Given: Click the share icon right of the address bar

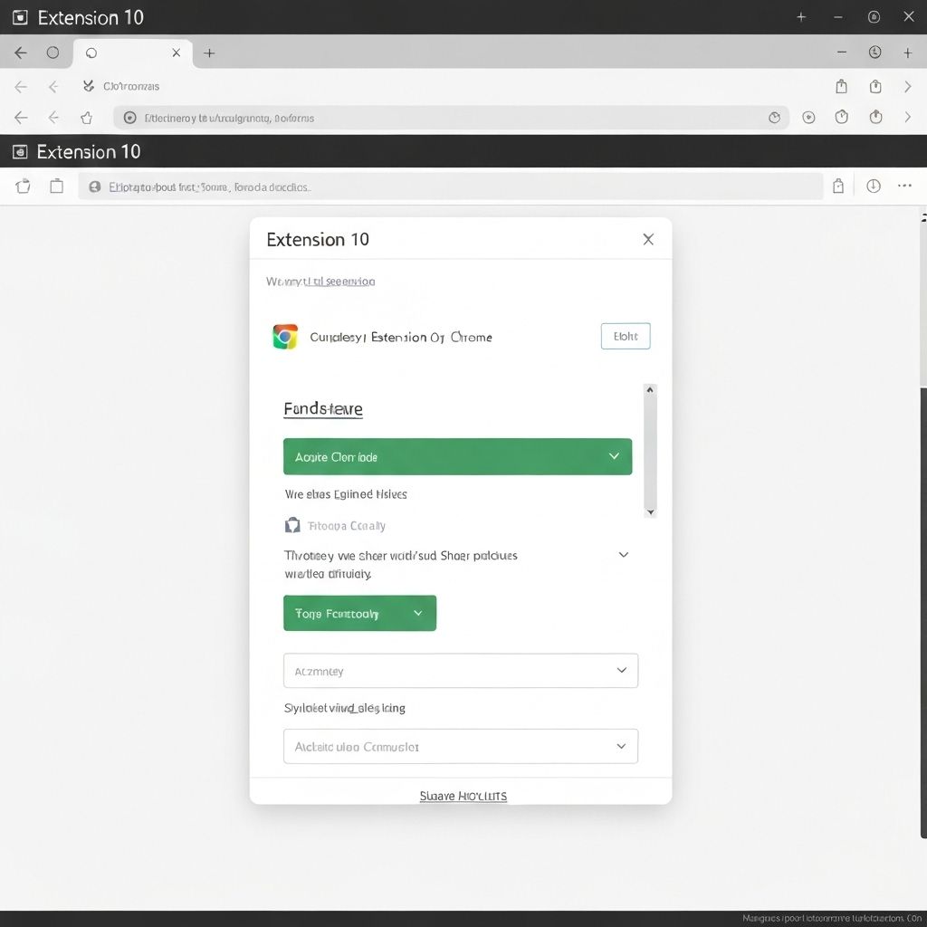Looking at the screenshot, I should [x=838, y=186].
